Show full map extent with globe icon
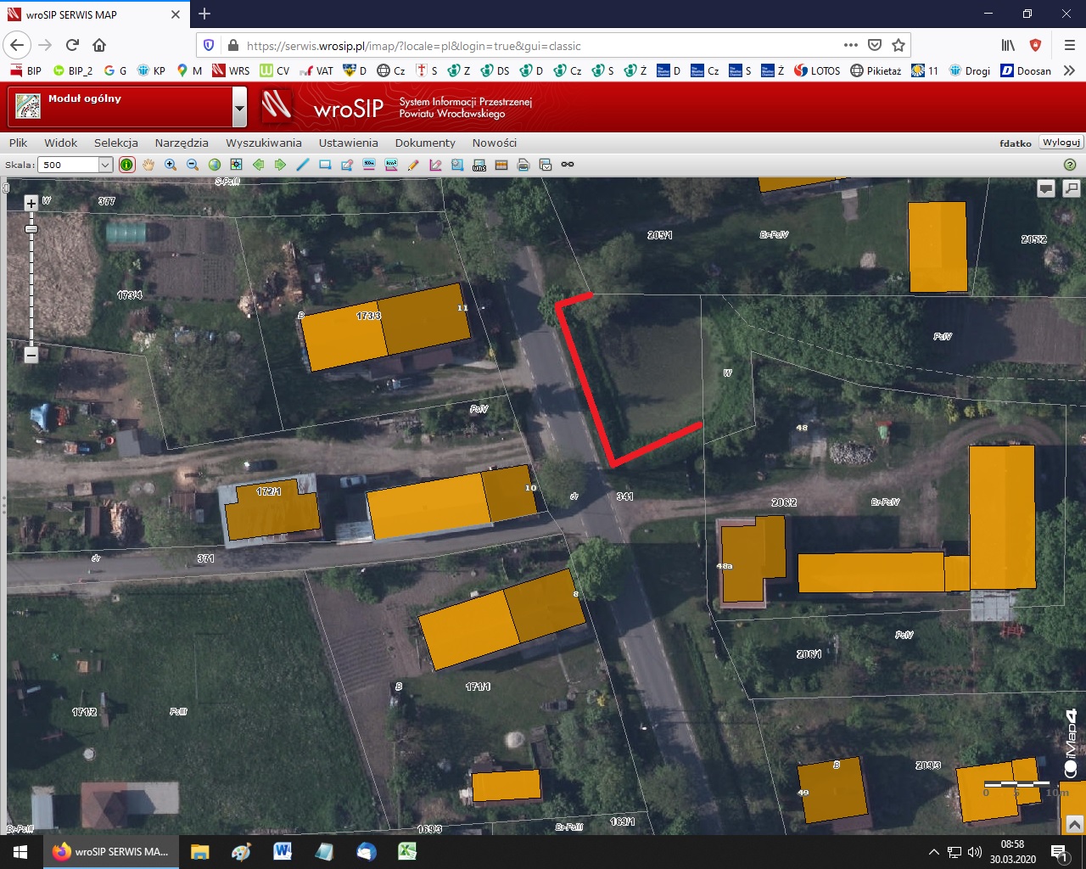This screenshot has width=1086, height=869. coord(215,165)
